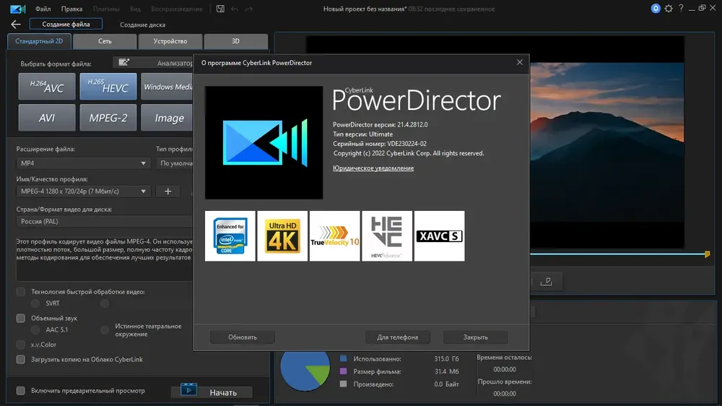Click the save project icon in the menu bar

click(220, 9)
